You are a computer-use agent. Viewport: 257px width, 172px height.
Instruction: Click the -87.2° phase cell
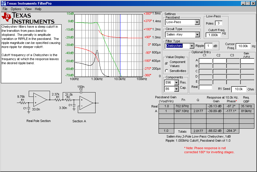click(231, 106)
